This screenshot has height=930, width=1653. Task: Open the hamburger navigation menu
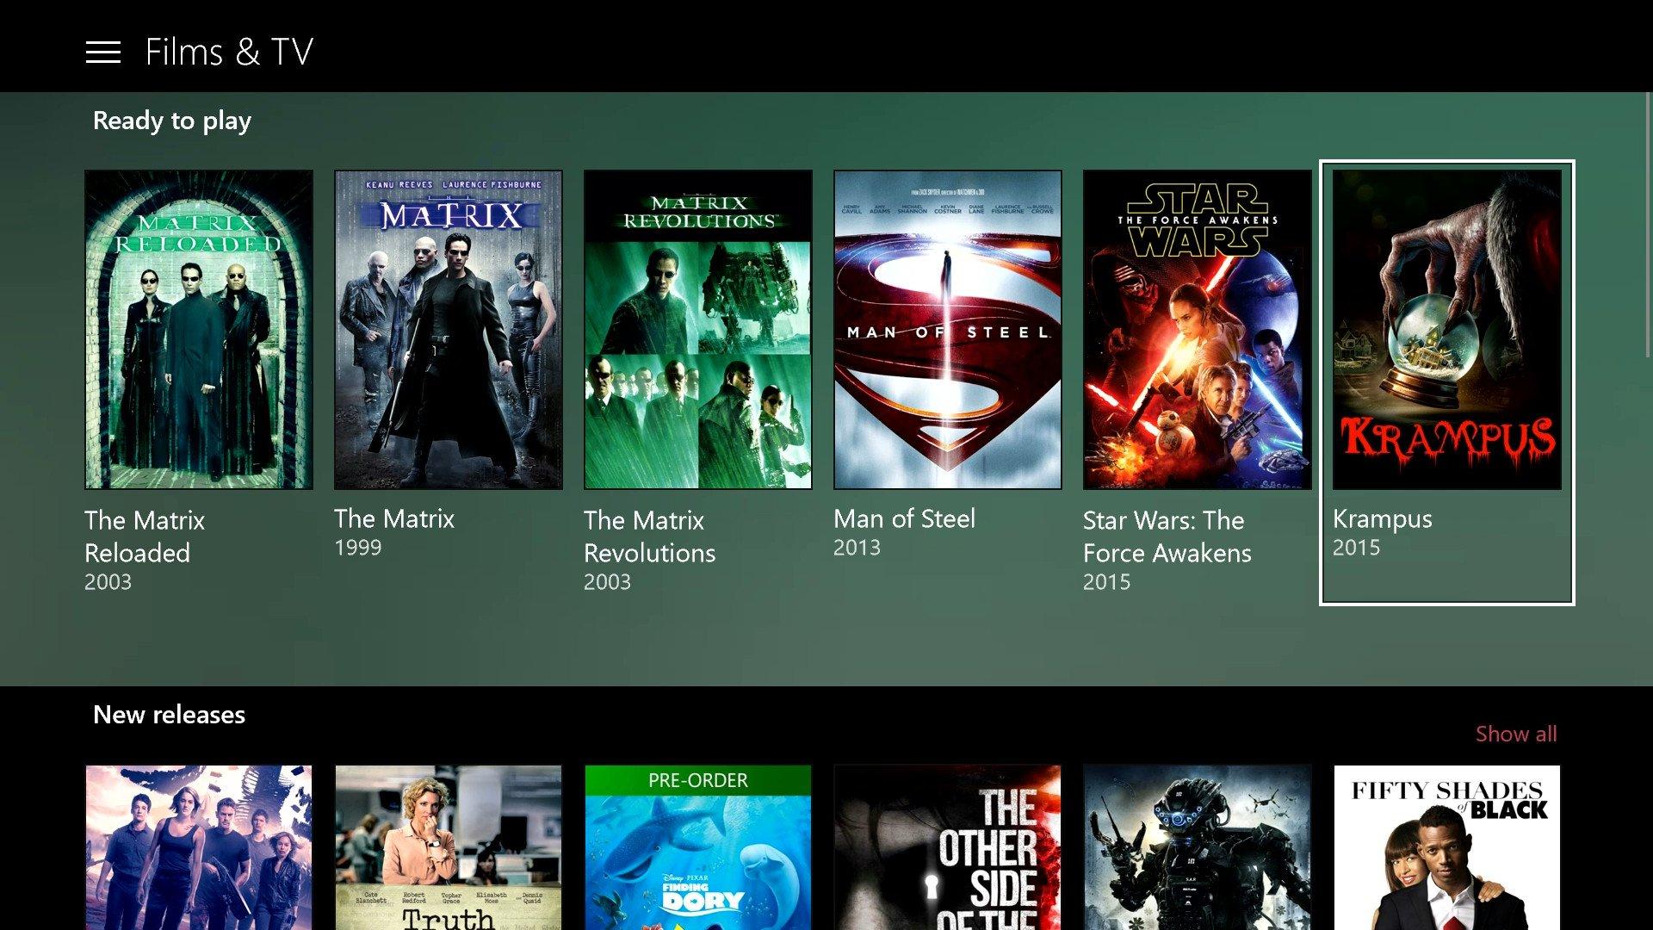(102, 52)
